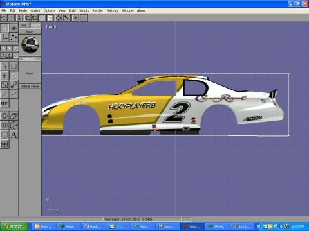Toggle the Z axis lock
309x231 pixels.
point(15,49)
